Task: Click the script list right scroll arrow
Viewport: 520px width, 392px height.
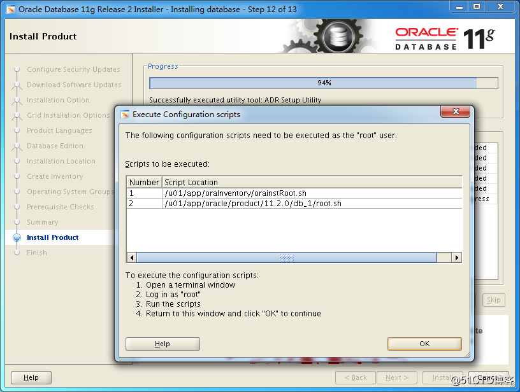Action: click(457, 258)
